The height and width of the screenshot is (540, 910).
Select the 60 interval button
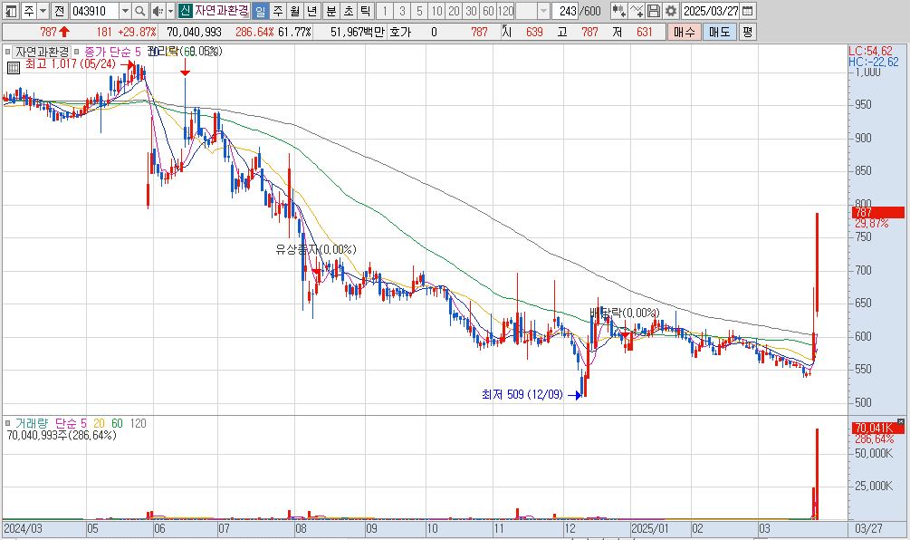[489, 11]
